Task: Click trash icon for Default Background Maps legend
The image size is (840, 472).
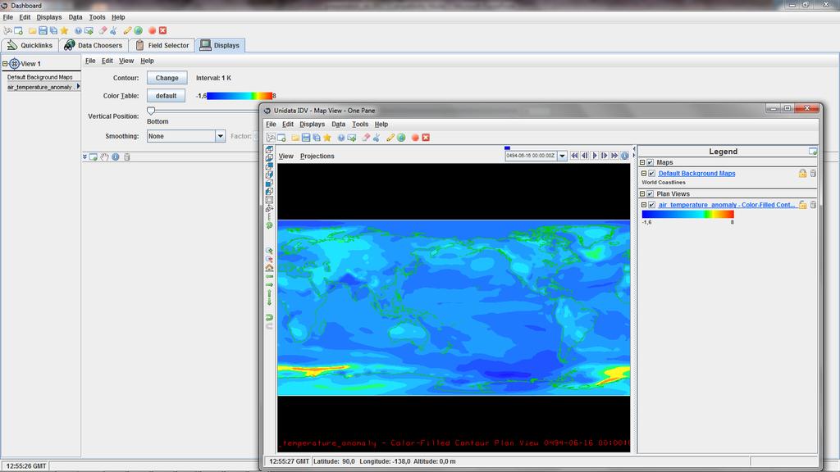Action: [x=813, y=174]
